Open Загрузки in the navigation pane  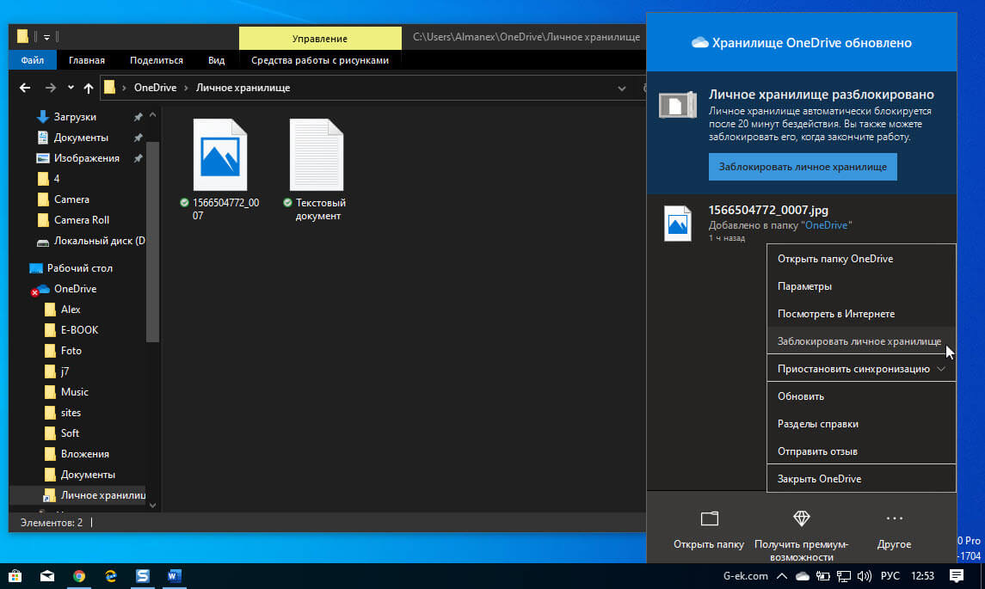[x=75, y=117]
